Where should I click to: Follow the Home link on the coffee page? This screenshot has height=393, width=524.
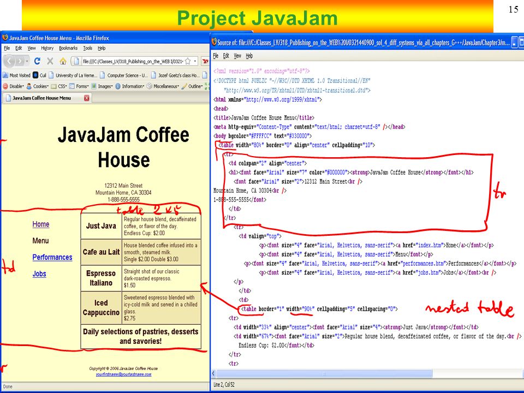[x=41, y=224]
